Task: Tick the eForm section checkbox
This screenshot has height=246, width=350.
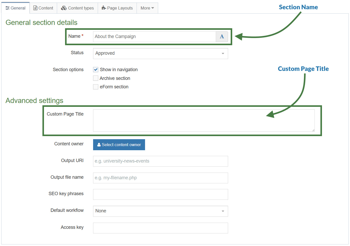Action: pyautogui.click(x=96, y=87)
